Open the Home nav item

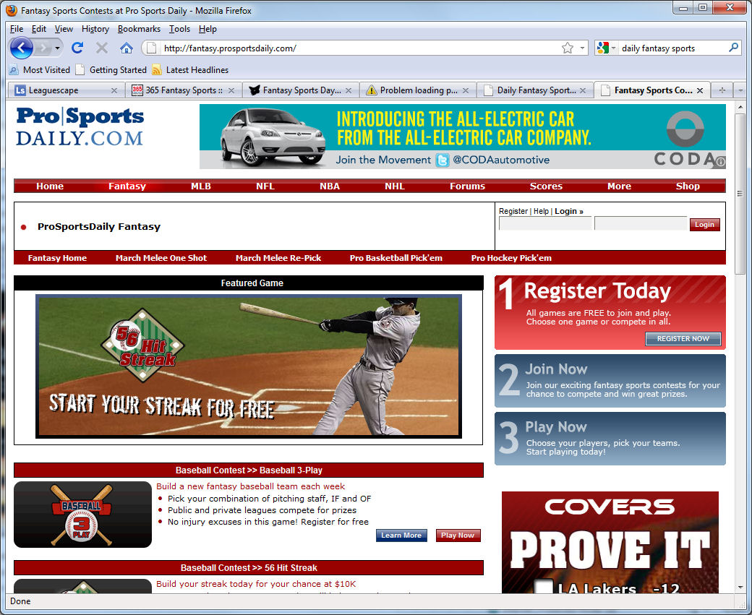(50, 186)
